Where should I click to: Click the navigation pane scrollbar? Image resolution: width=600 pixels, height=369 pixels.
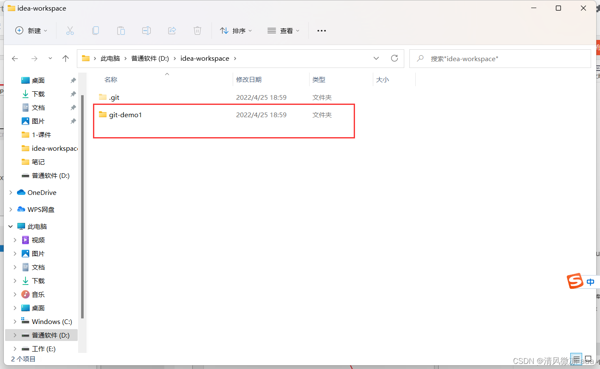pos(82,206)
